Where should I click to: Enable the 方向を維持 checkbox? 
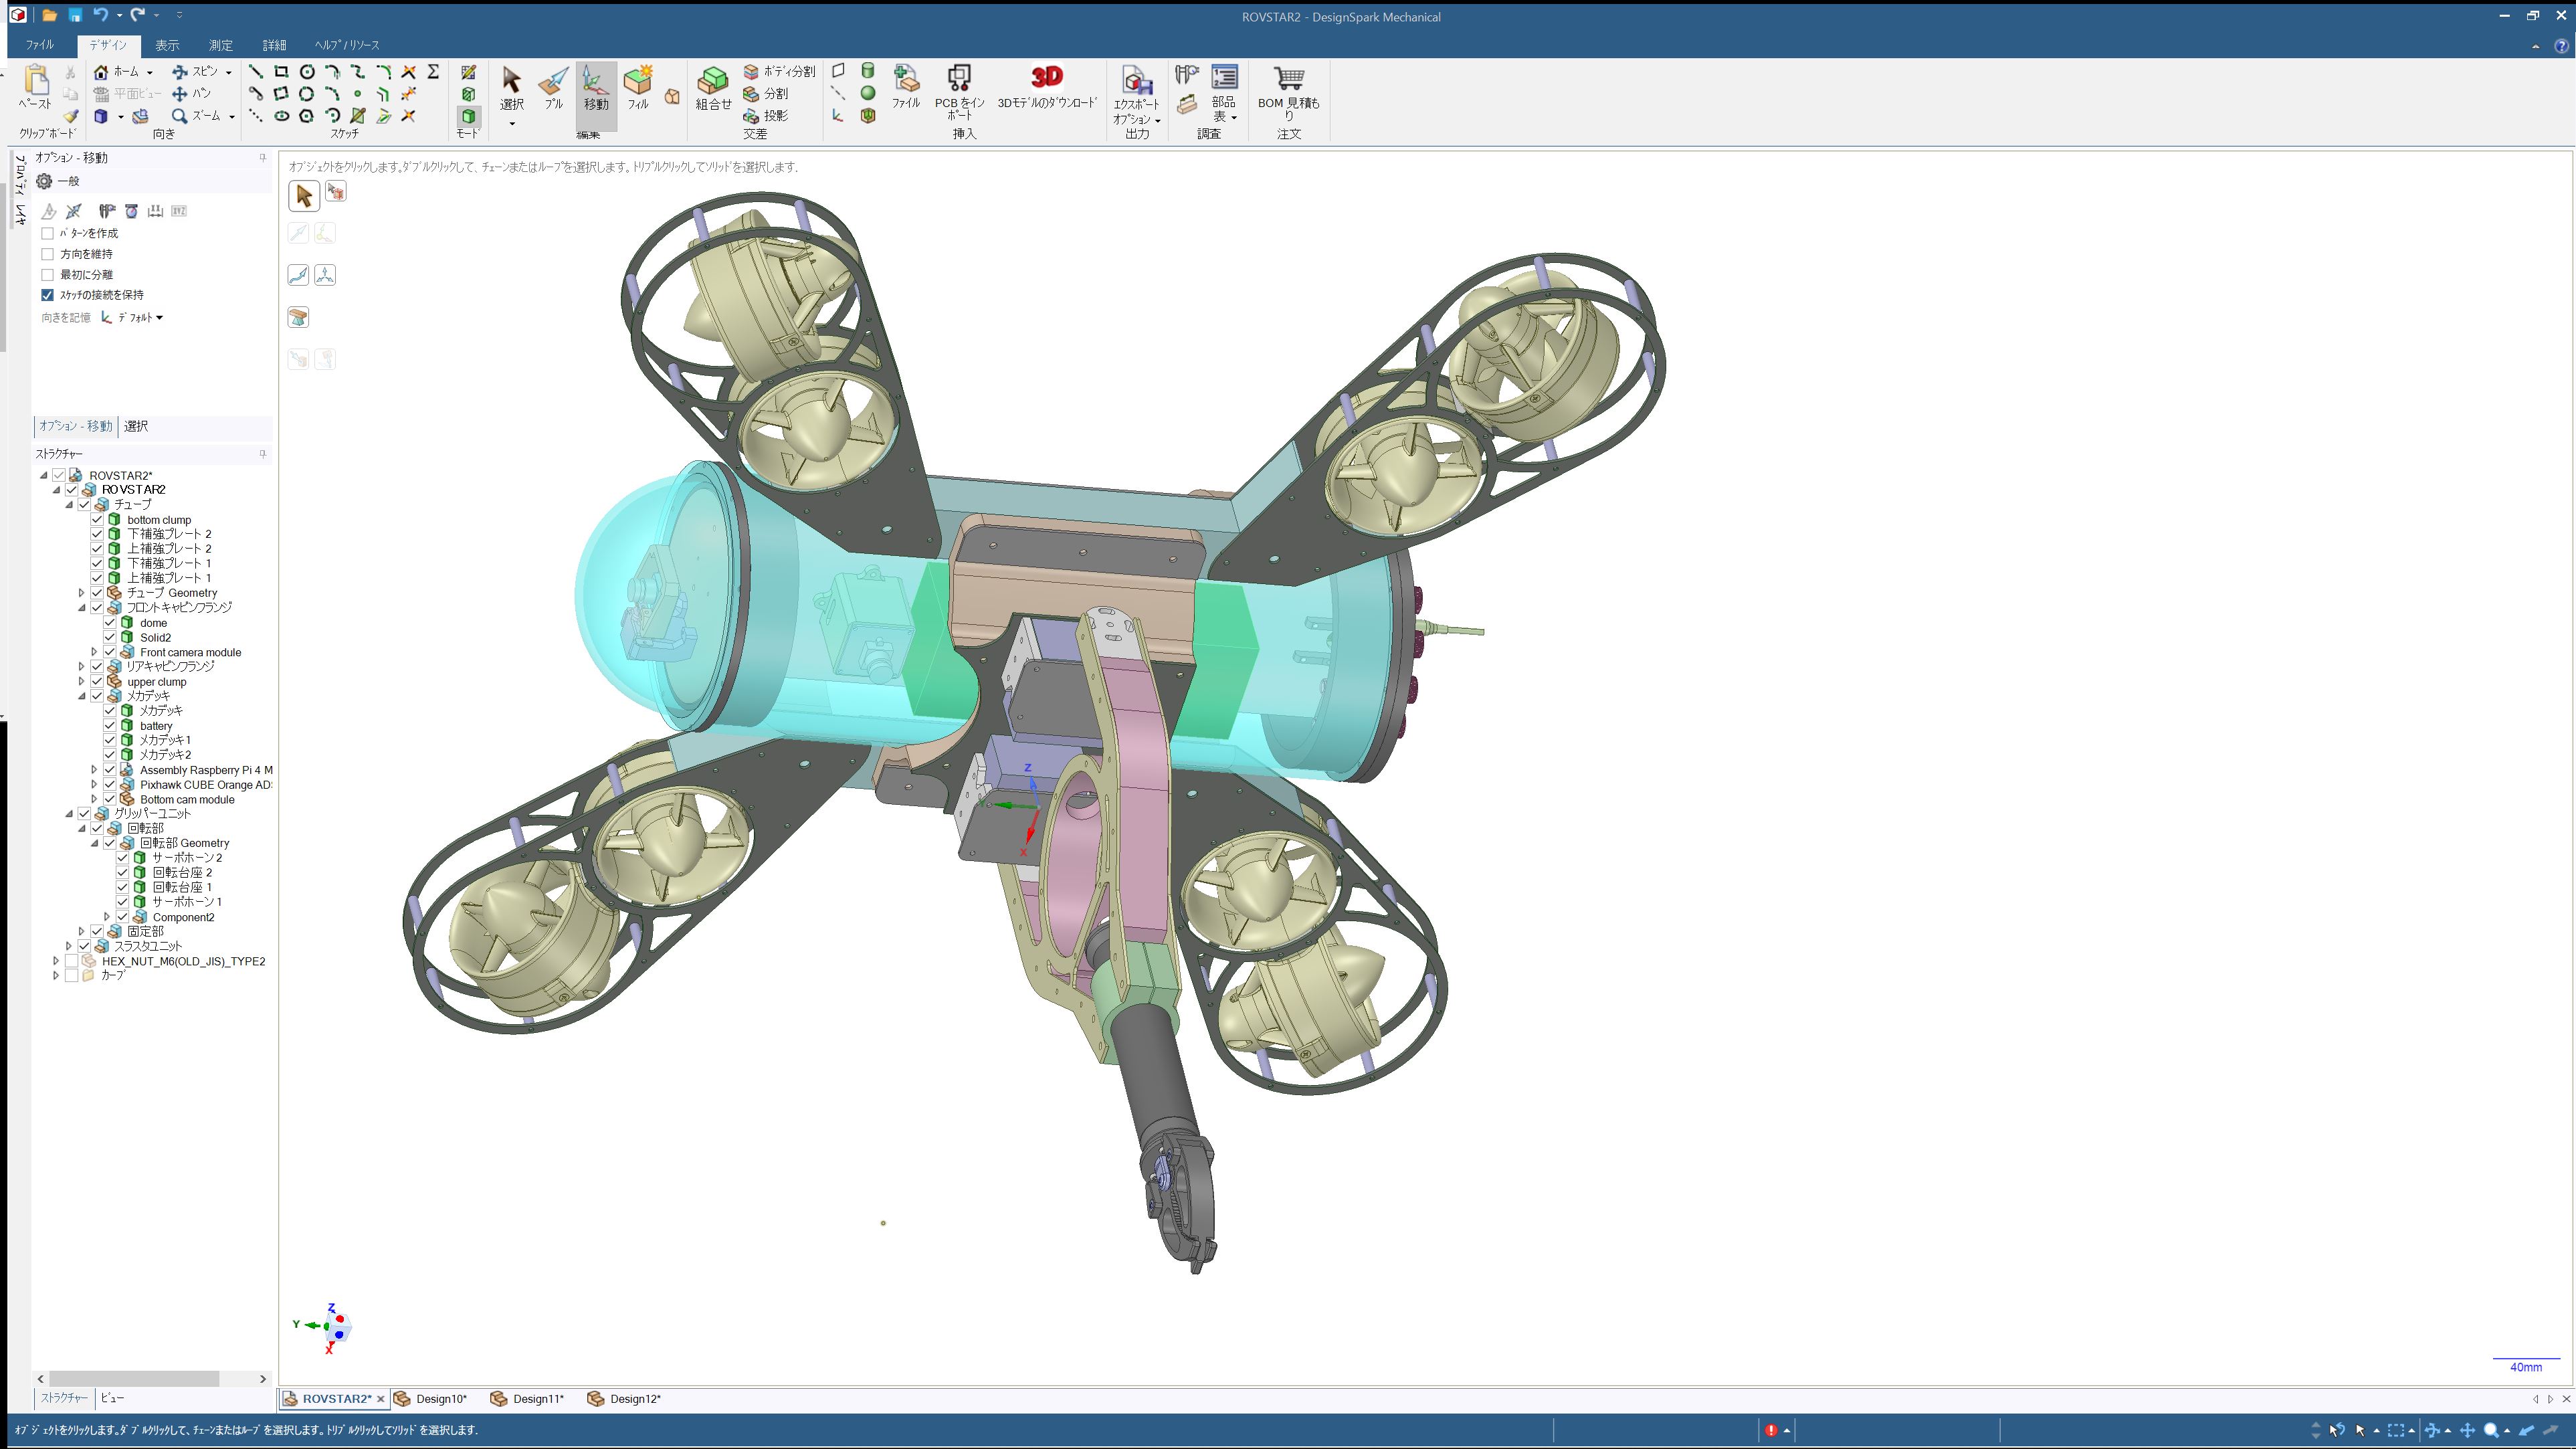point(47,254)
